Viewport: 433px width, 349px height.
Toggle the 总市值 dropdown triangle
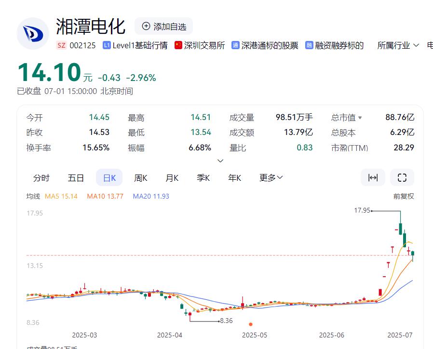pyautogui.click(x=360, y=118)
